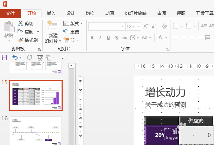This screenshot has height=145, width=214.
Task: Toggle bulleted list
Action: coord(176,26)
